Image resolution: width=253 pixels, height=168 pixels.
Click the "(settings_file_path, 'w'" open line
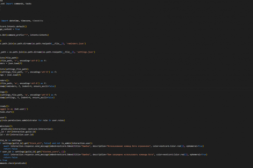tap(28, 95)
